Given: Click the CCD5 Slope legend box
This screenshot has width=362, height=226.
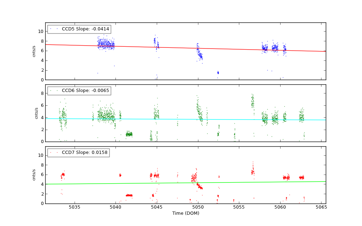Looking at the screenshot, I should point(79,29).
